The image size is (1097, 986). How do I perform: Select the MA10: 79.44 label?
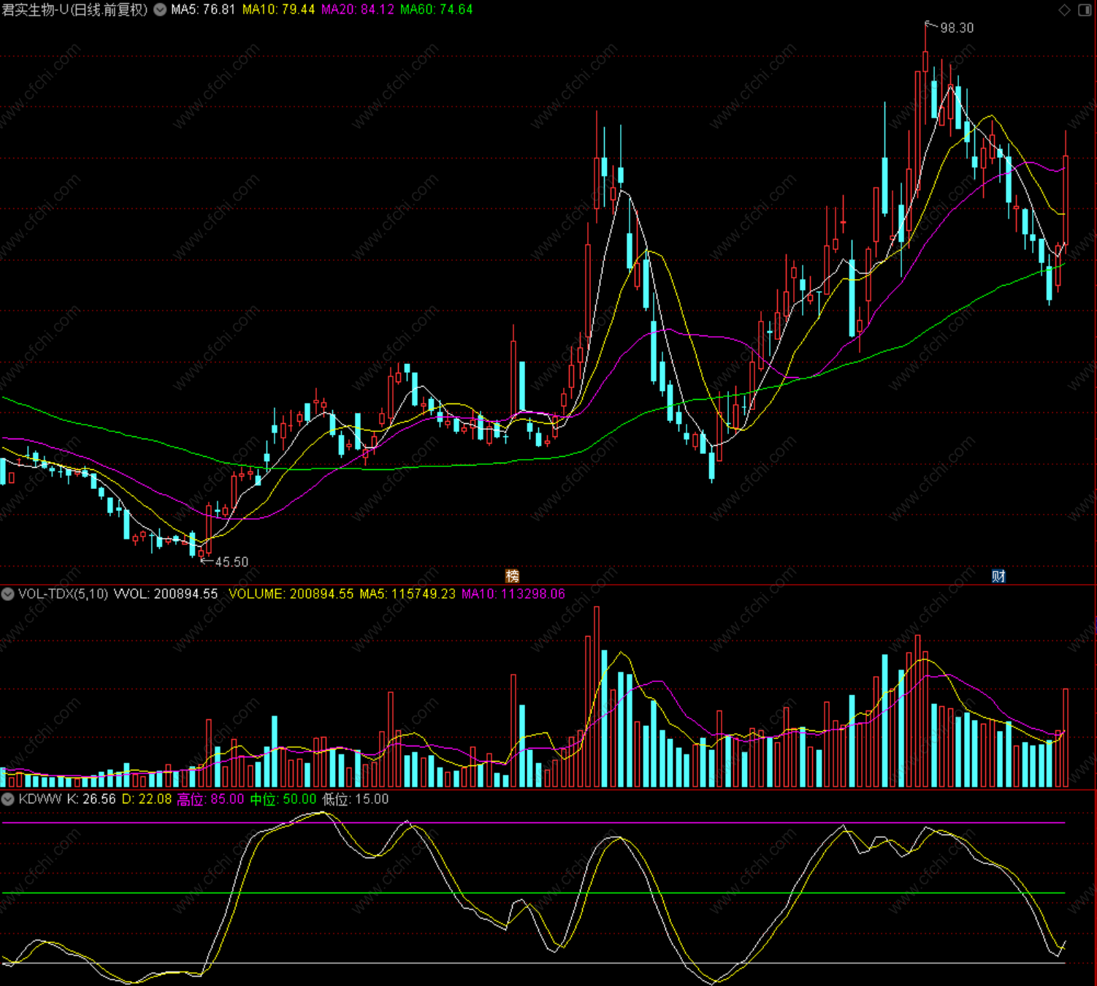278,10
